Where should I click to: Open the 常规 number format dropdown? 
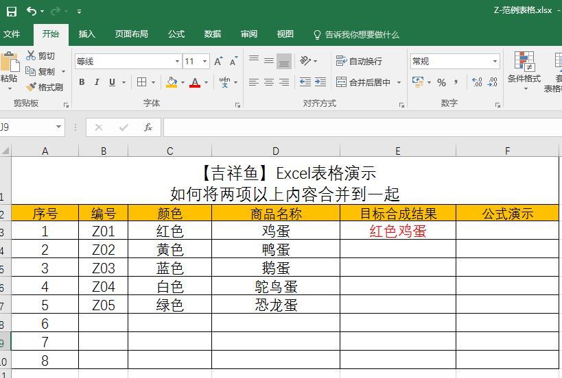pos(495,62)
